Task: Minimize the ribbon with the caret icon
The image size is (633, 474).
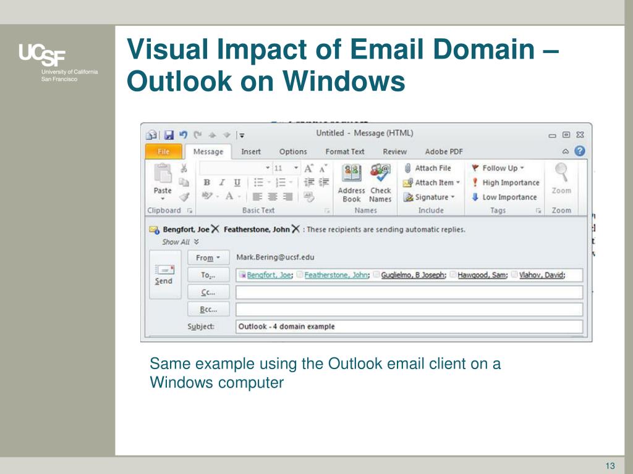Action: coord(566,152)
